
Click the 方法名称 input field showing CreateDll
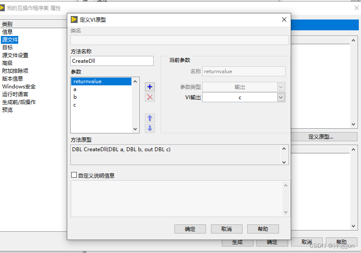click(x=112, y=61)
